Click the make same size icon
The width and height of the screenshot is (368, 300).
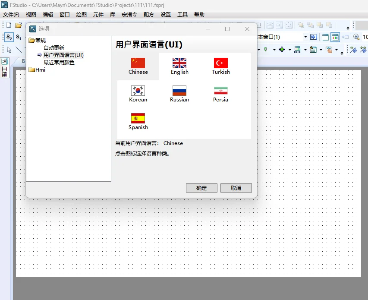(x=289, y=25)
